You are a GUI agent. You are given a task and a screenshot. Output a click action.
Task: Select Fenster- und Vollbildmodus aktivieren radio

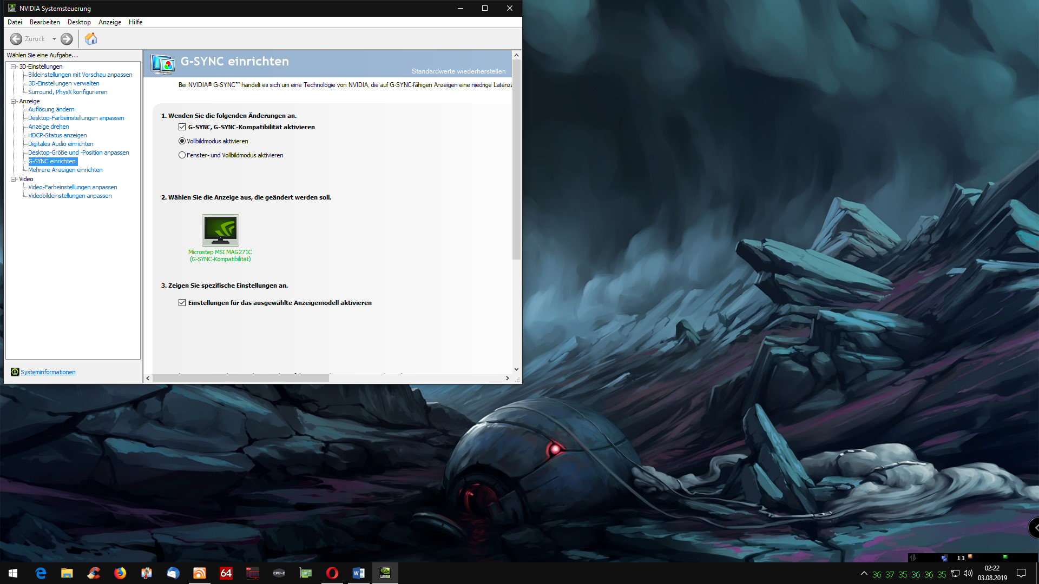tap(182, 155)
